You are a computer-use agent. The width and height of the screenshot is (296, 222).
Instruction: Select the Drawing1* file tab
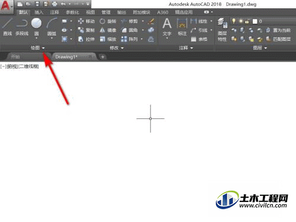pos(75,57)
